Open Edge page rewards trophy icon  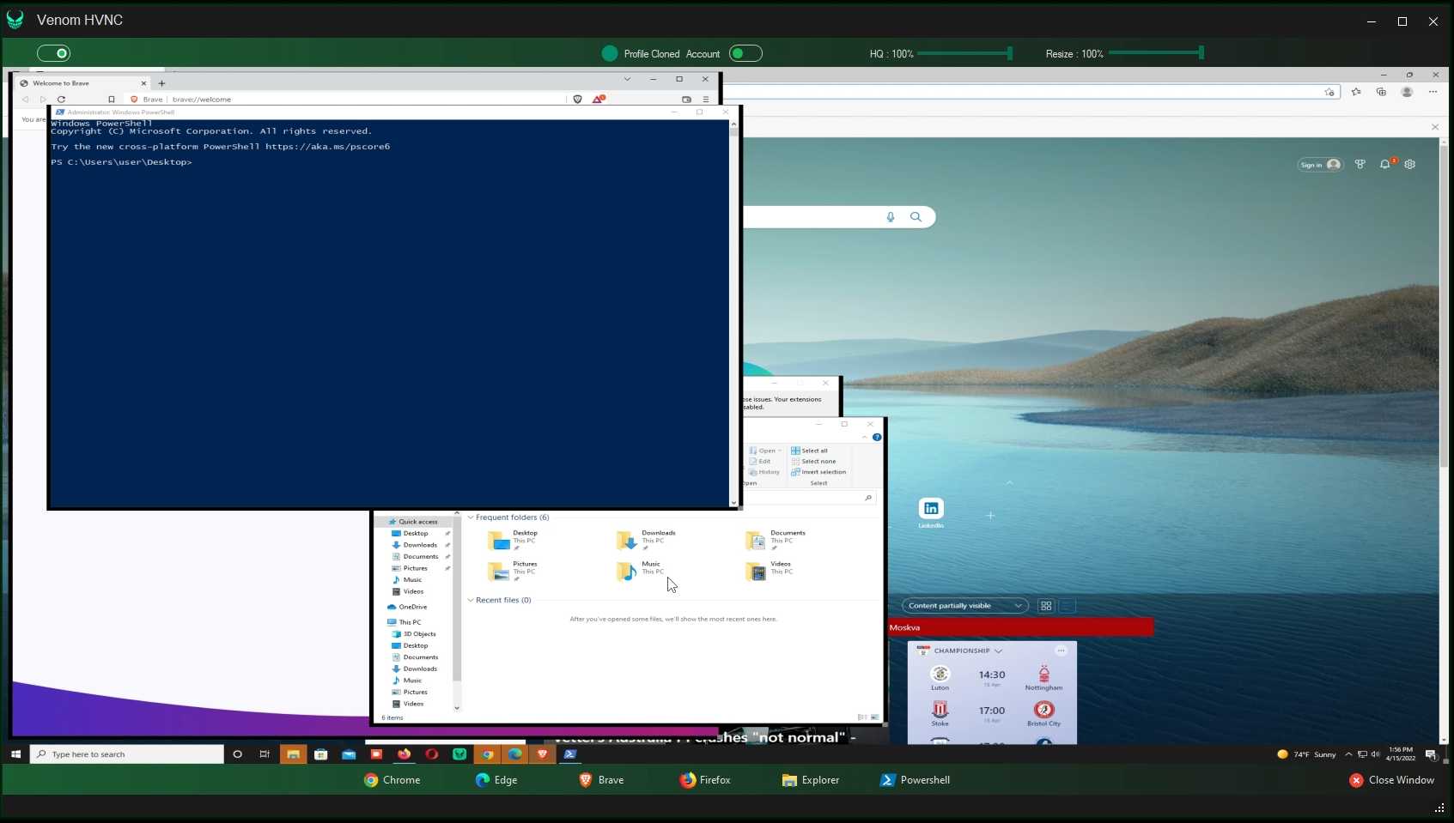point(1360,164)
